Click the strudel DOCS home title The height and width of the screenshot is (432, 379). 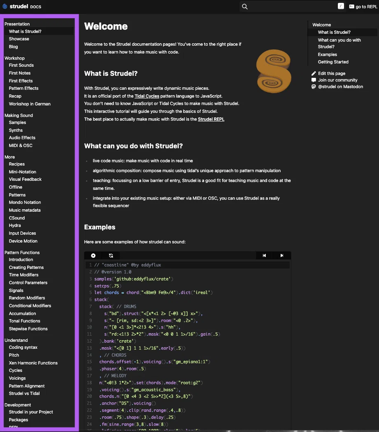(x=26, y=6)
